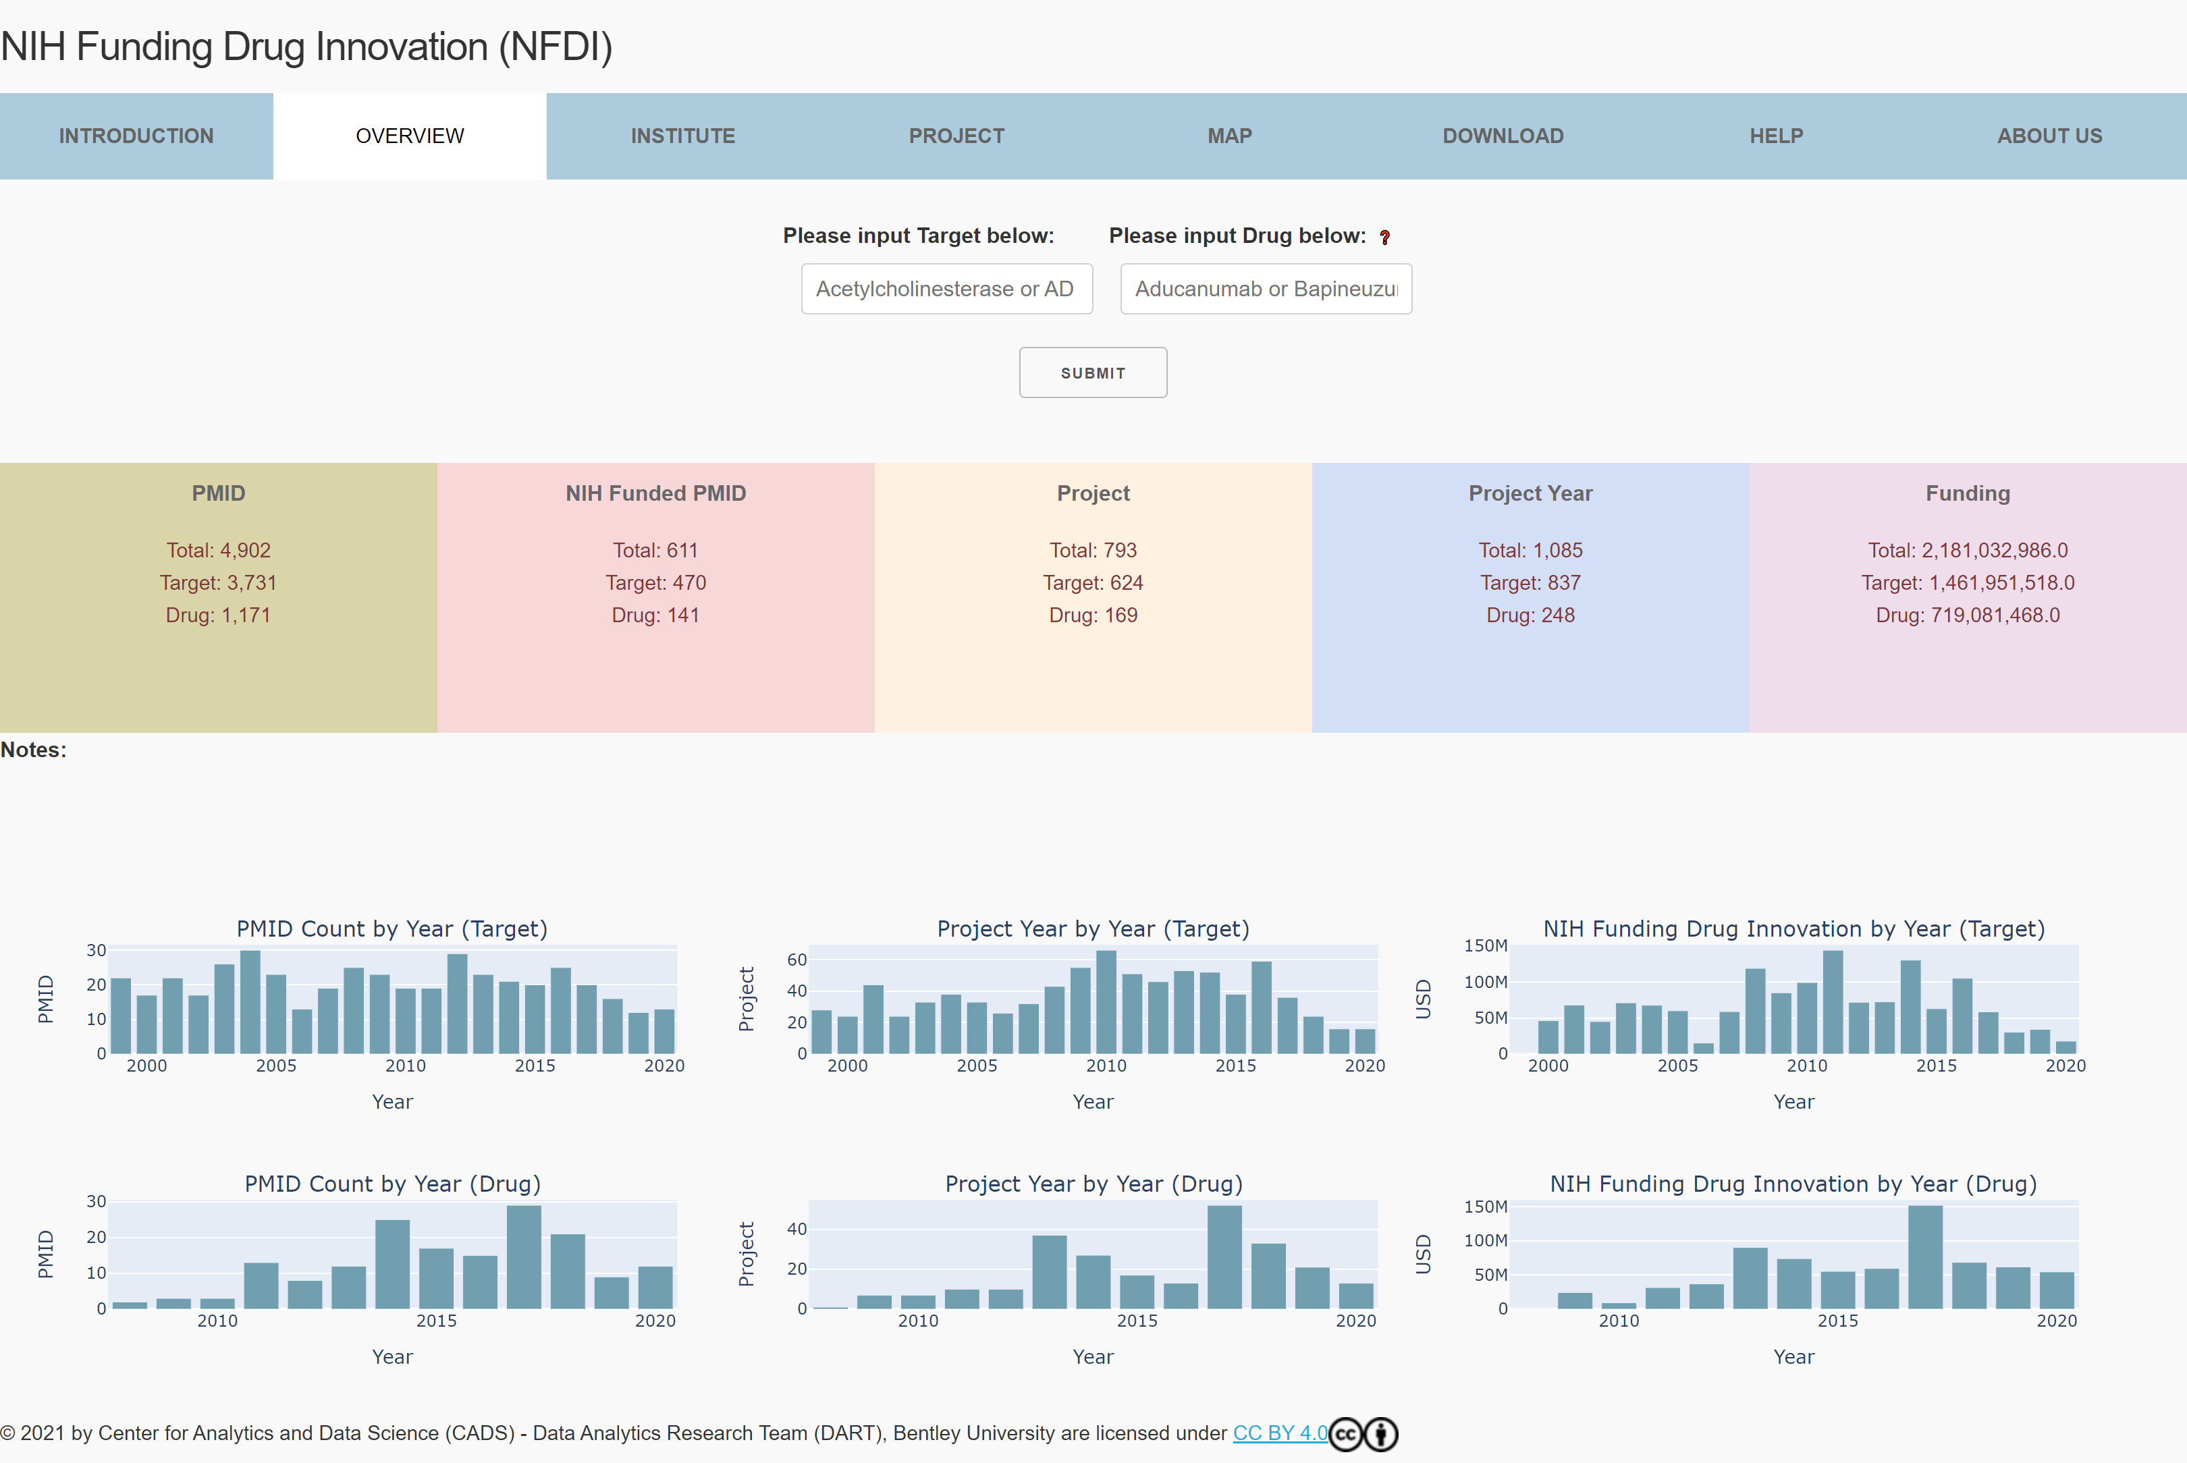Select the PROJECT tab

point(956,135)
